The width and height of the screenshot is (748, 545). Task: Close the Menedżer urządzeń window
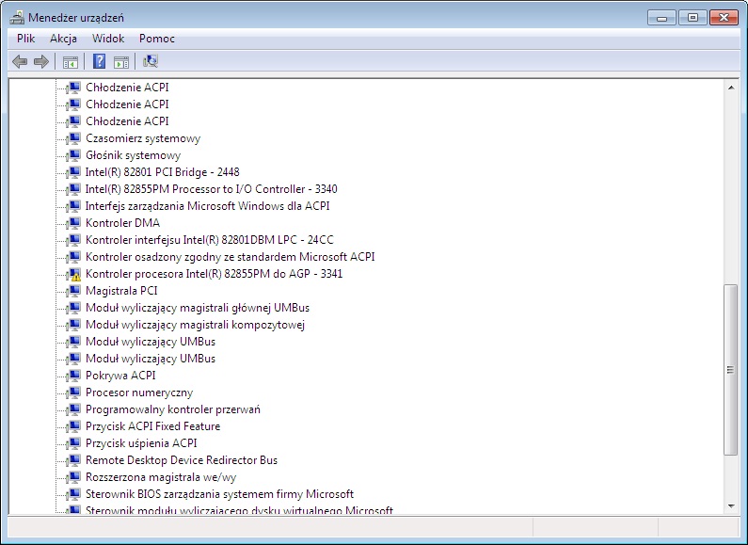tap(724, 18)
